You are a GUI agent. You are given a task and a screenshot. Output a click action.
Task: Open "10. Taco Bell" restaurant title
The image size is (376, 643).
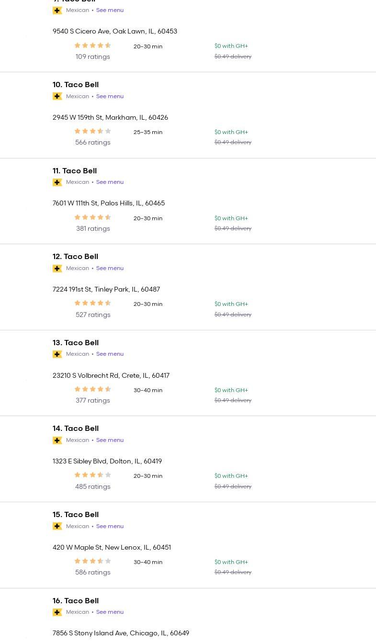point(76,85)
